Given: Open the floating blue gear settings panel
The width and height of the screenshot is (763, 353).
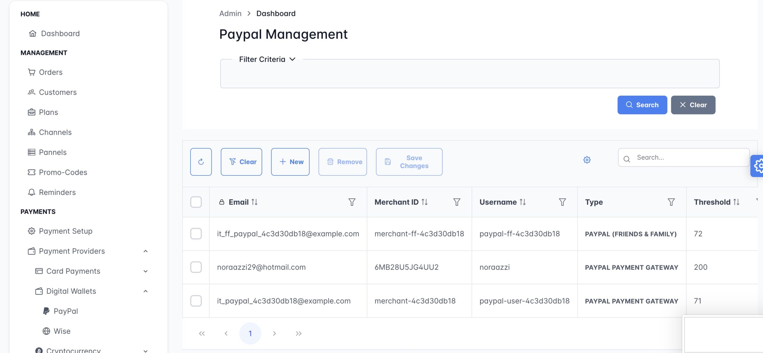Looking at the screenshot, I should pyautogui.click(x=757, y=166).
